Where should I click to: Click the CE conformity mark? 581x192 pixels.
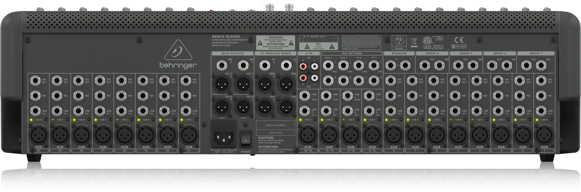coord(459,40)
